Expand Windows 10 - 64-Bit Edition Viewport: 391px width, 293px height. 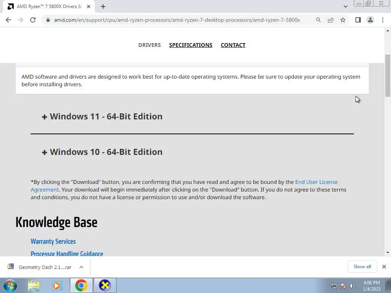(x=102, y=152)
